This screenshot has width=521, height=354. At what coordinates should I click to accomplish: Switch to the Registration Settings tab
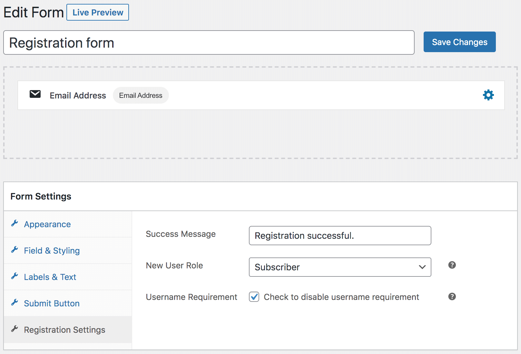[64, 330]
